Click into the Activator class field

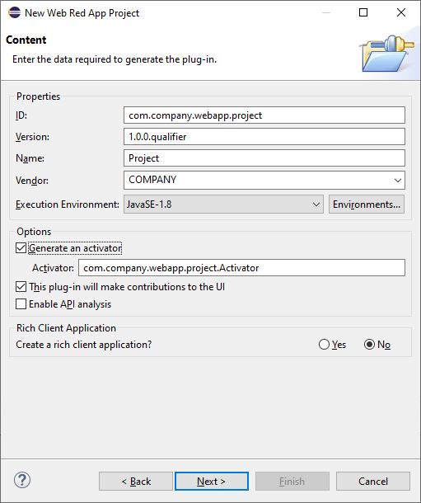242,267
